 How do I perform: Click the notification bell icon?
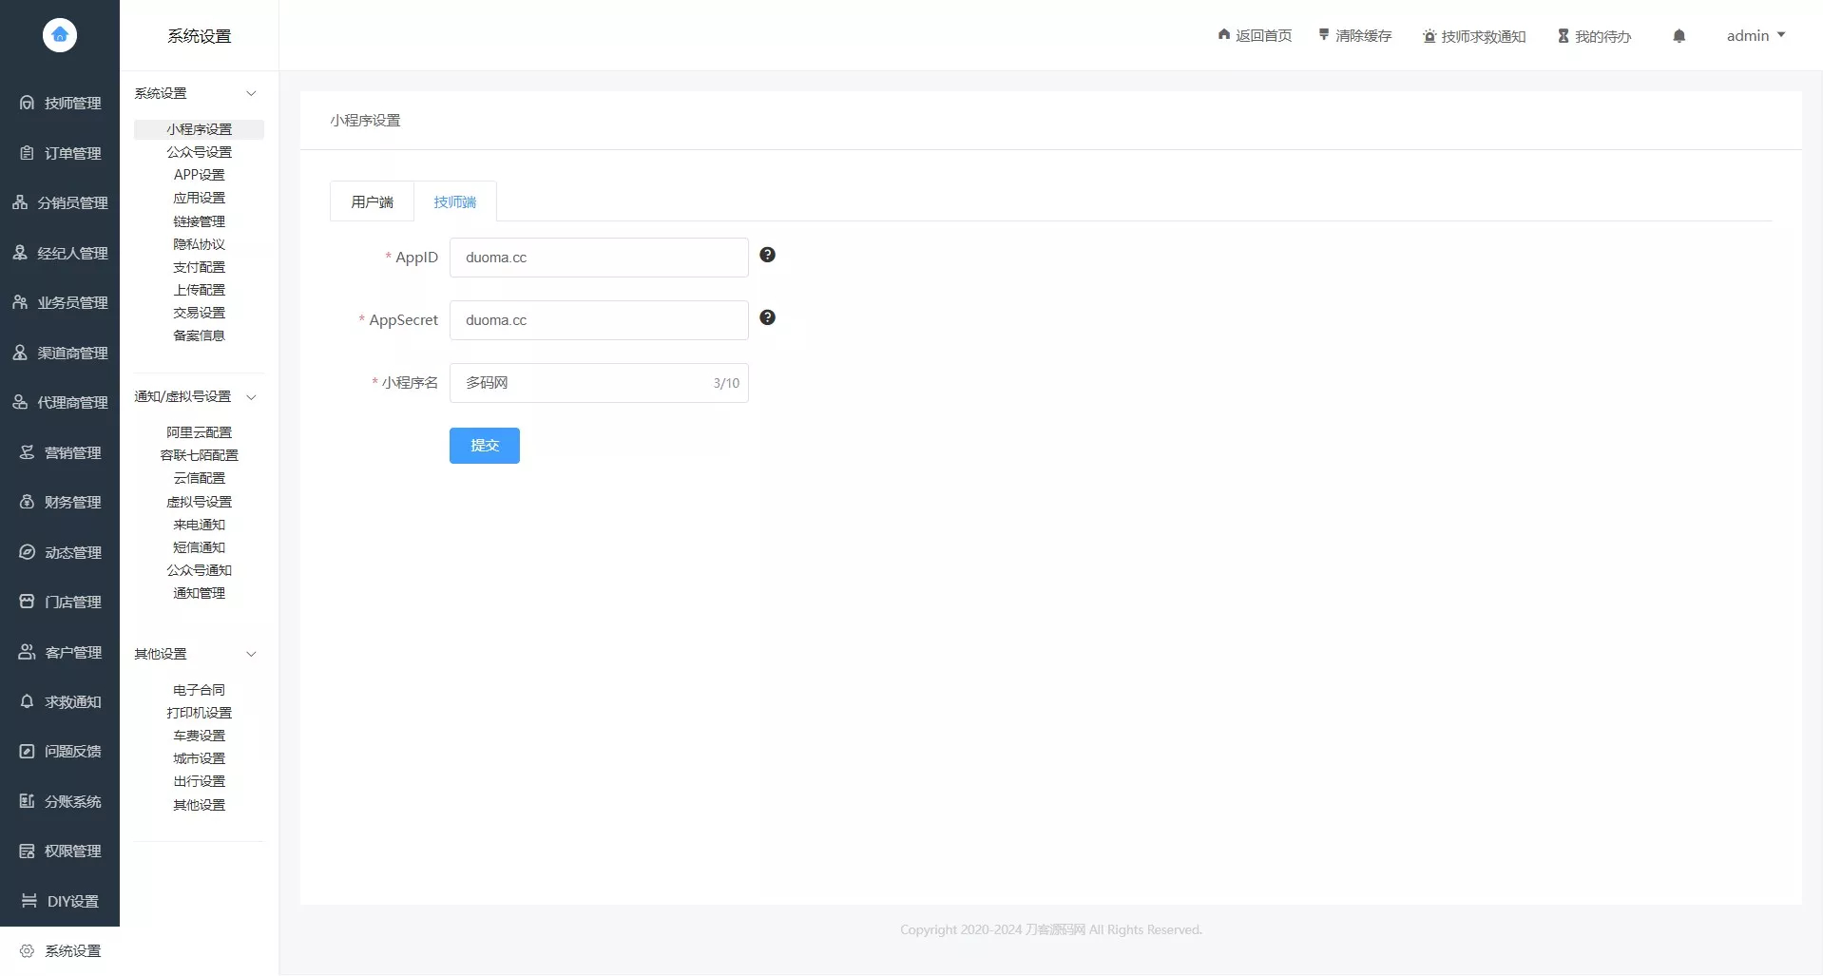pos(1679,36)
